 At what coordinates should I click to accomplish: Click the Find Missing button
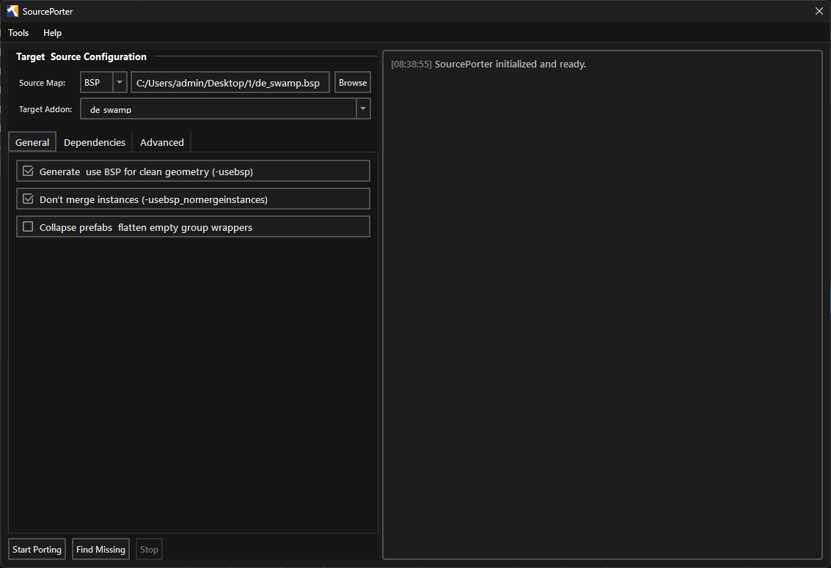point(100,549)
